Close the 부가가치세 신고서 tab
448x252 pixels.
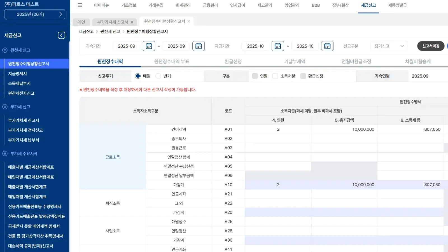point(132,22)
